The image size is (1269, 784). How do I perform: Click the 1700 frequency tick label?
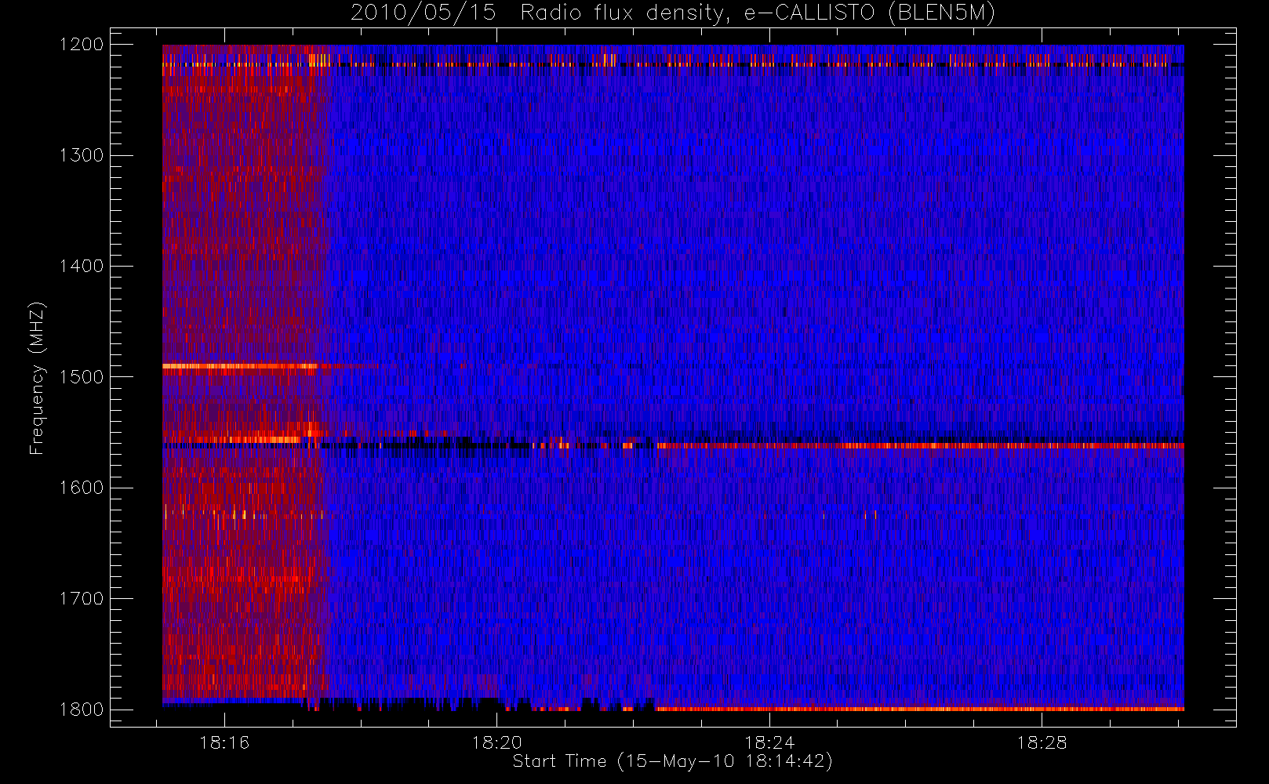pyautogui.click(x=82, y=598)
